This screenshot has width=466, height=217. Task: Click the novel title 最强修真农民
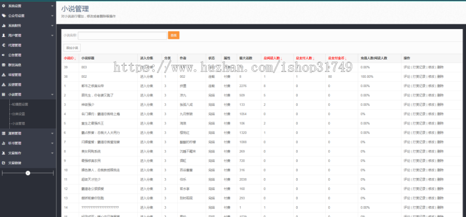91,161
